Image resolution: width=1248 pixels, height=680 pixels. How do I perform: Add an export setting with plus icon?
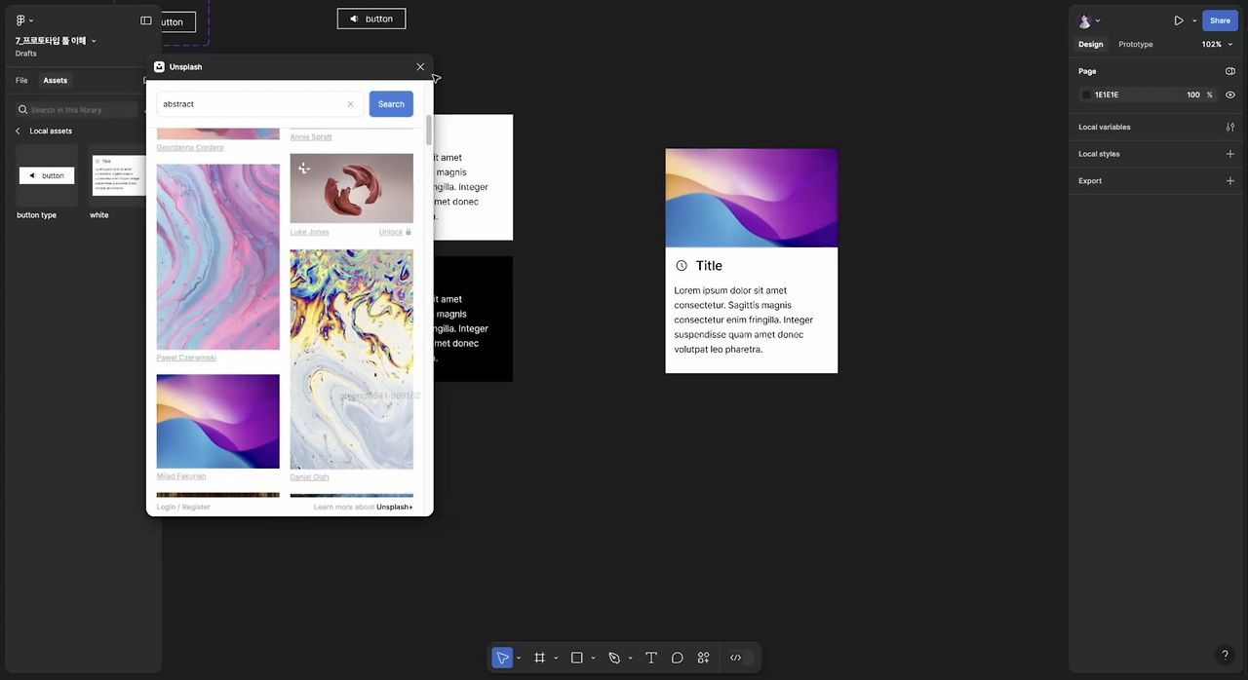point(1229,181)
